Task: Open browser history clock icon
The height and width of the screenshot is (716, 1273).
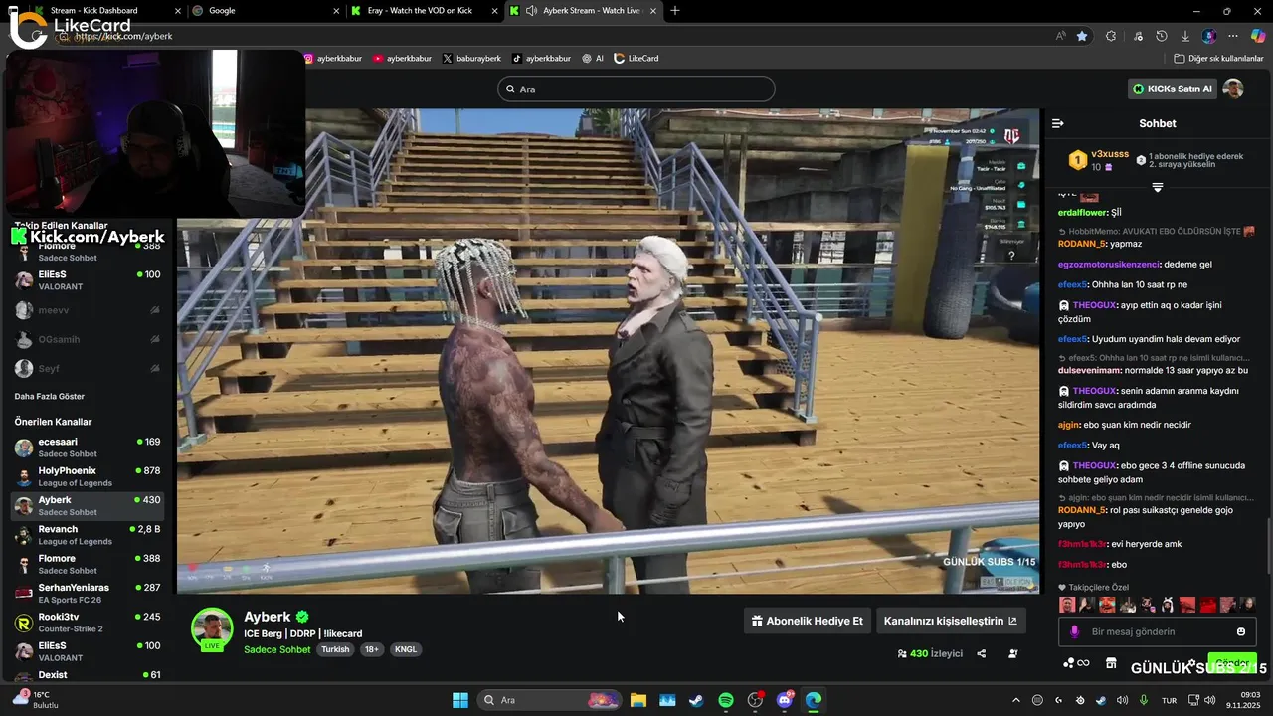Action: (1162, 36)
